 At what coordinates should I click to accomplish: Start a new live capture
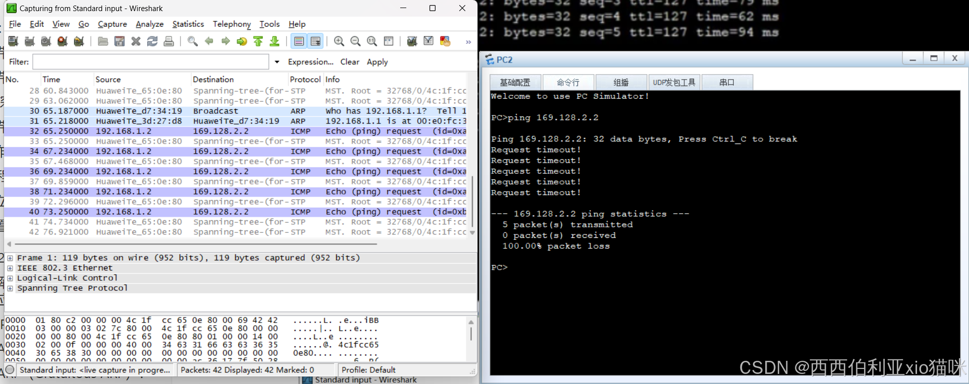(46, 41)
